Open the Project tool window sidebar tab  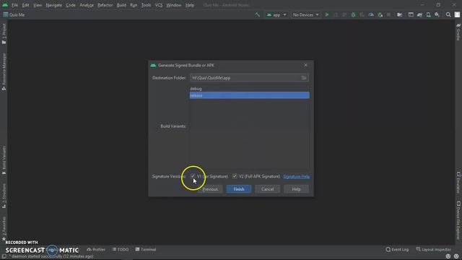point(4,34)
